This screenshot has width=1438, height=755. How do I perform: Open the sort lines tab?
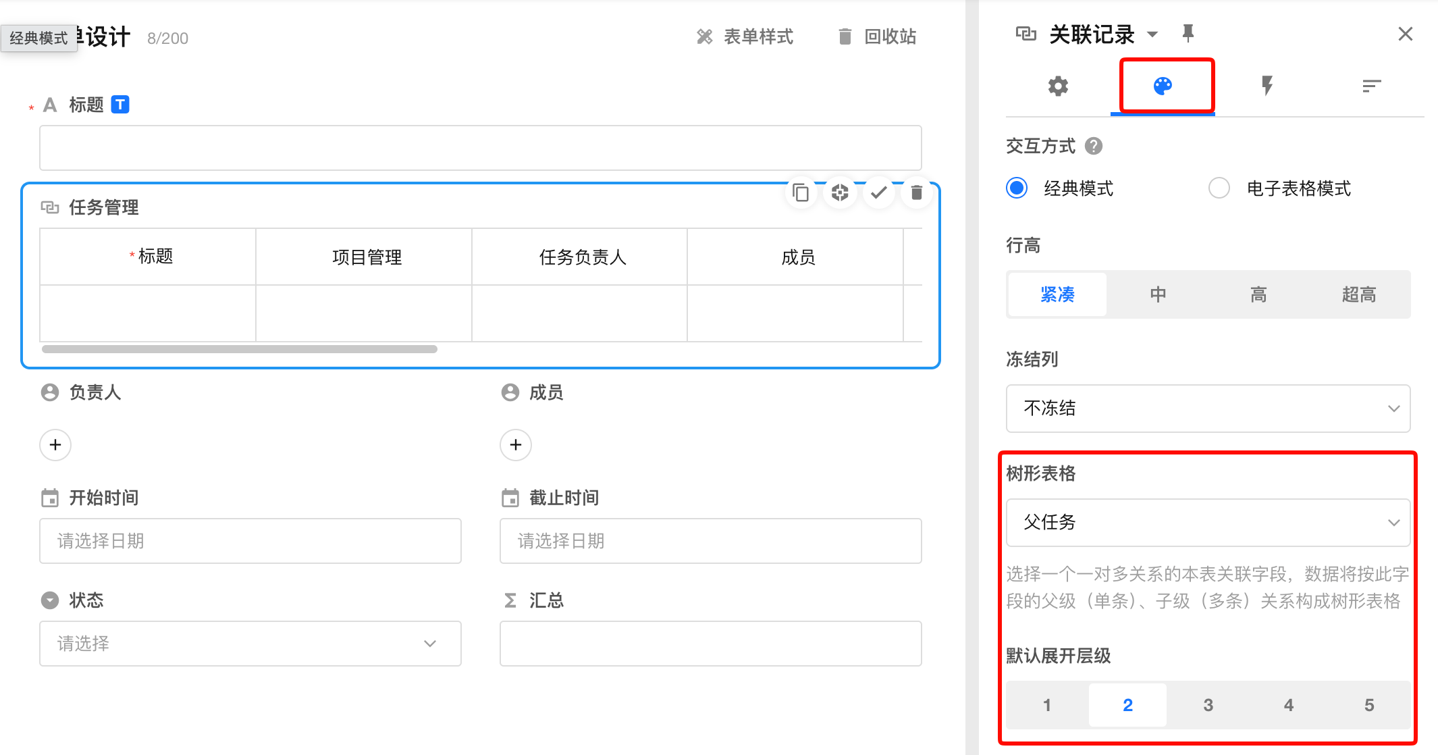tap(1371, 86)
